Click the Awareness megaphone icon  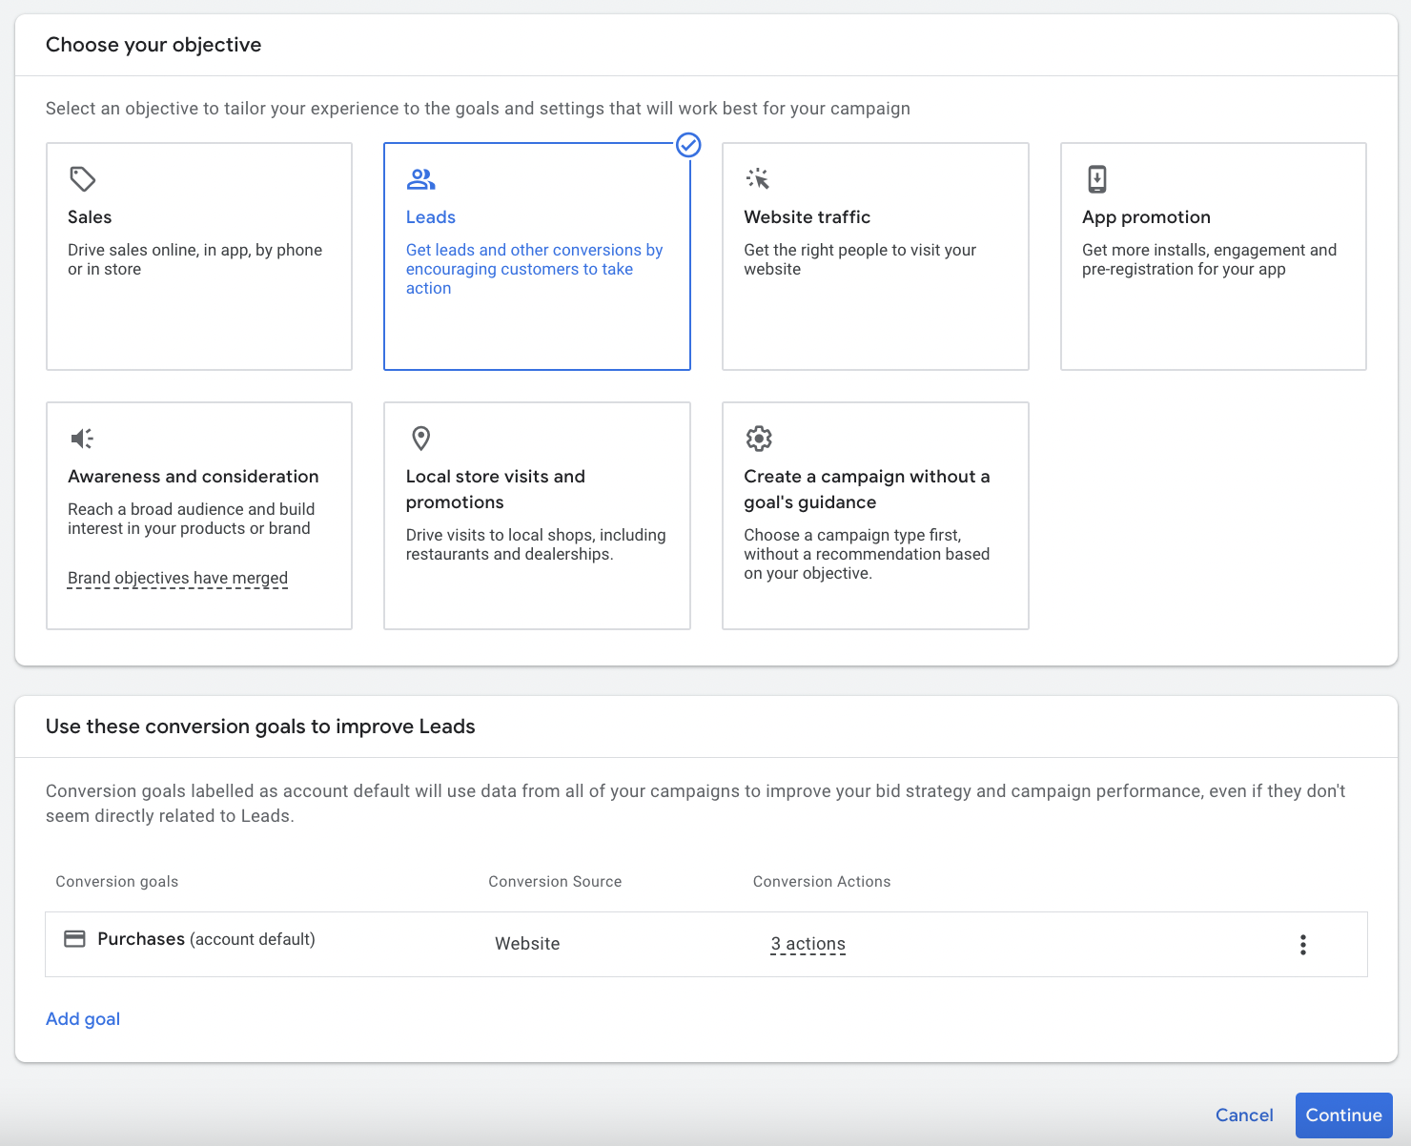(x=82, y=438)
